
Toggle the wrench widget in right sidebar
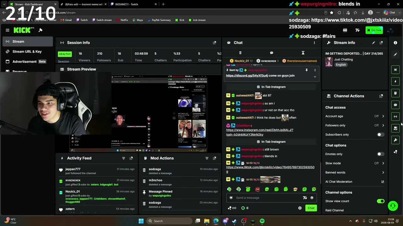pos(395,140)
